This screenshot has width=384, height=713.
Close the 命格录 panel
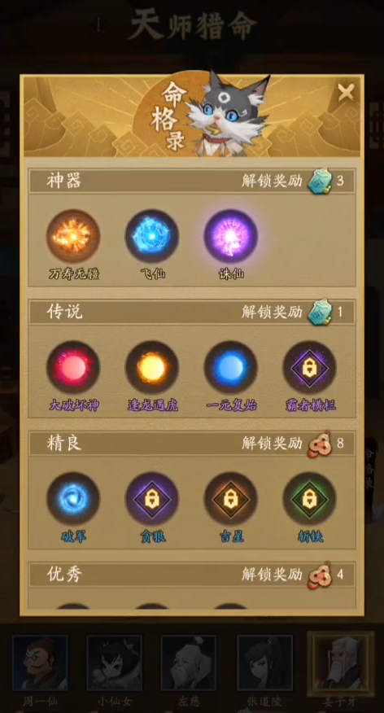click(346, 93)
